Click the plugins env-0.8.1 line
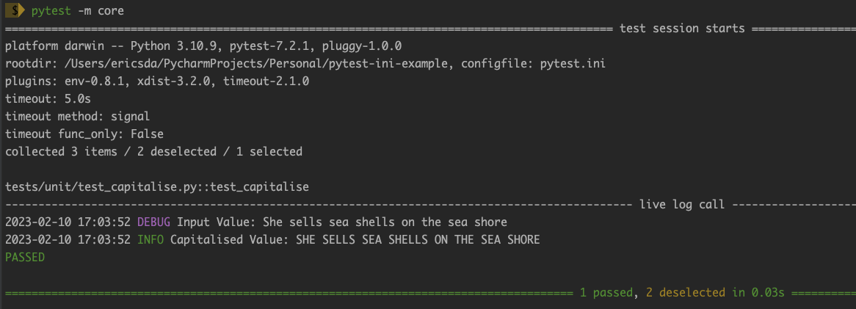The image size is (856, 309). (157, 81)
